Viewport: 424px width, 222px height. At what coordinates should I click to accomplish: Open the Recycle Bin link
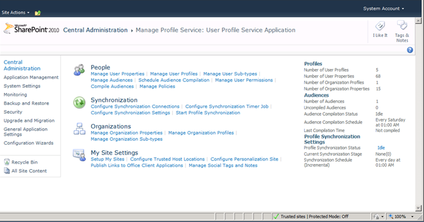pyautogui.click(x=25, y=162)
